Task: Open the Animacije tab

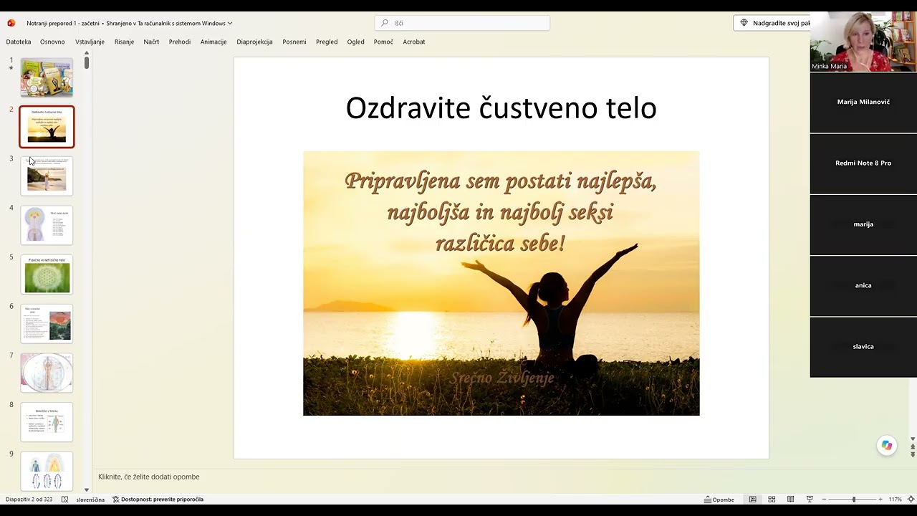Action: (x=213, y=42)
